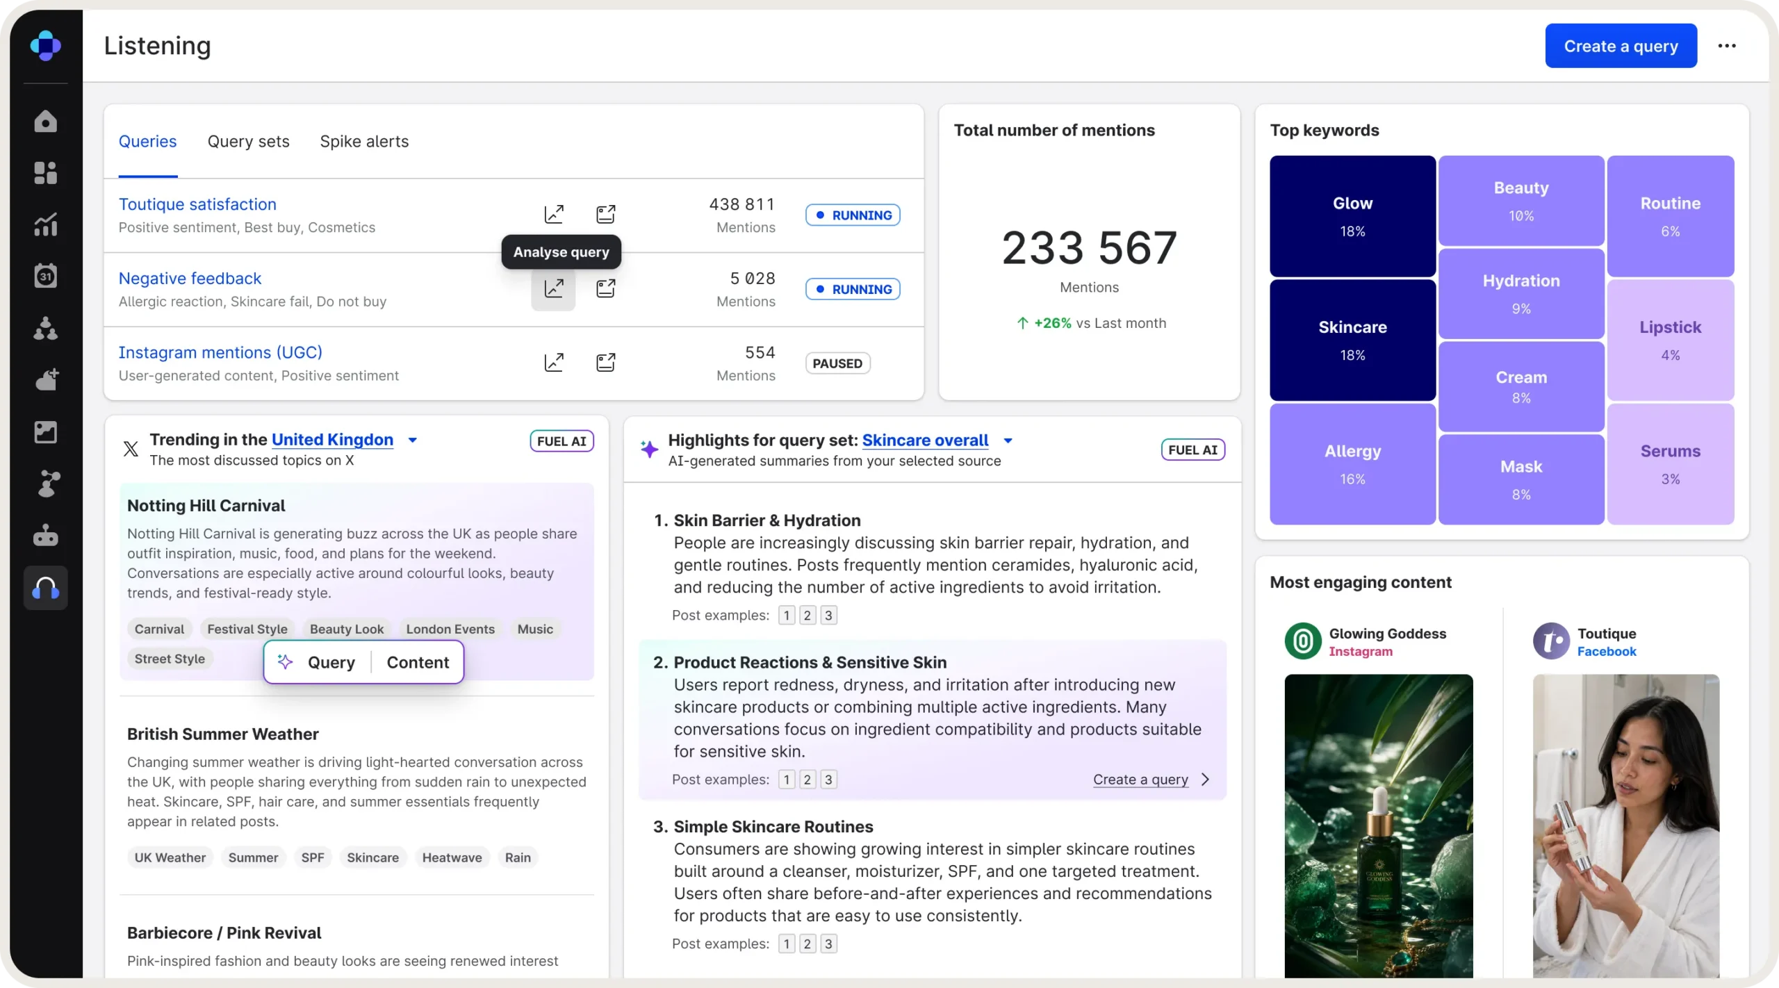Open the Glowing Goddess Instagram post image
1779x988 pixels.
1379,826
